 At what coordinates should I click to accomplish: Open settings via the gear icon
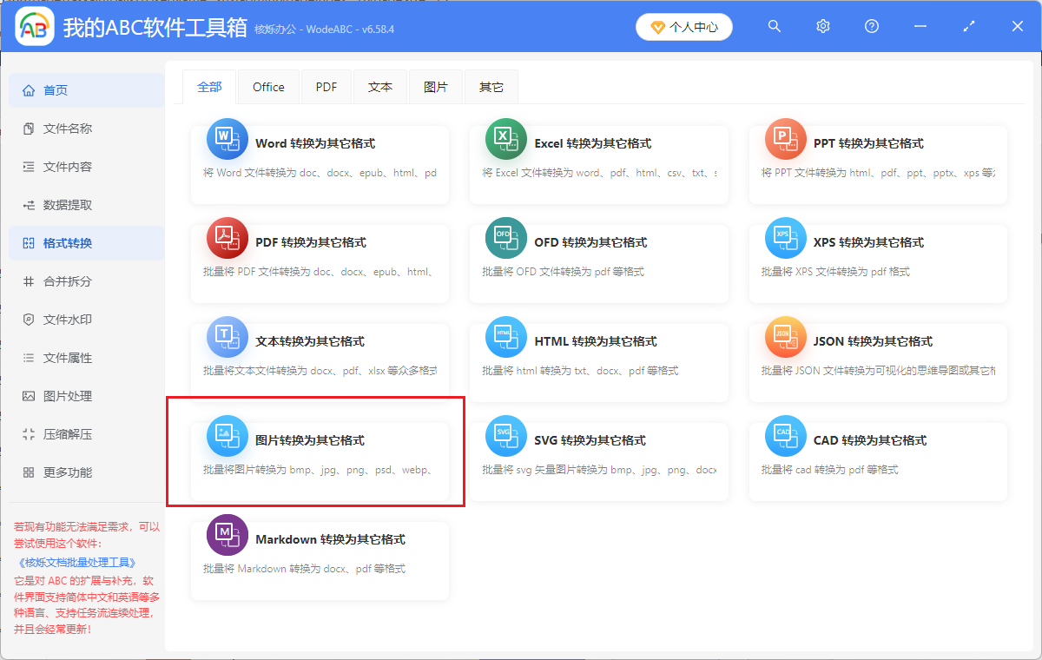823,27
